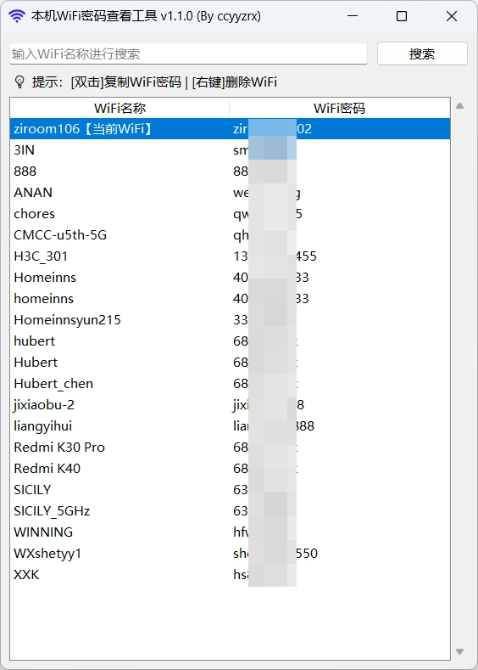Select the Hubert_chen WiFi row
478x670 pixels.
tap(230, 384)
